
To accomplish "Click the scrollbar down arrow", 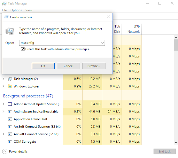I will pos(176,143).
